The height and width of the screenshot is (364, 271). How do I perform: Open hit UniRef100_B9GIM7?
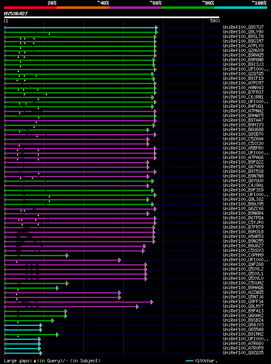(x=243, y=41)
